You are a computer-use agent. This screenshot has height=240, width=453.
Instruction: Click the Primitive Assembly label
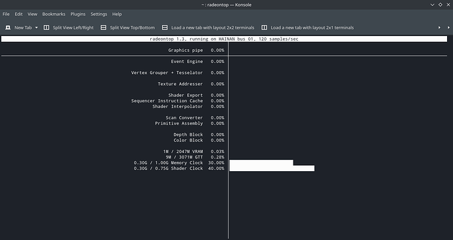pos(179,123)
